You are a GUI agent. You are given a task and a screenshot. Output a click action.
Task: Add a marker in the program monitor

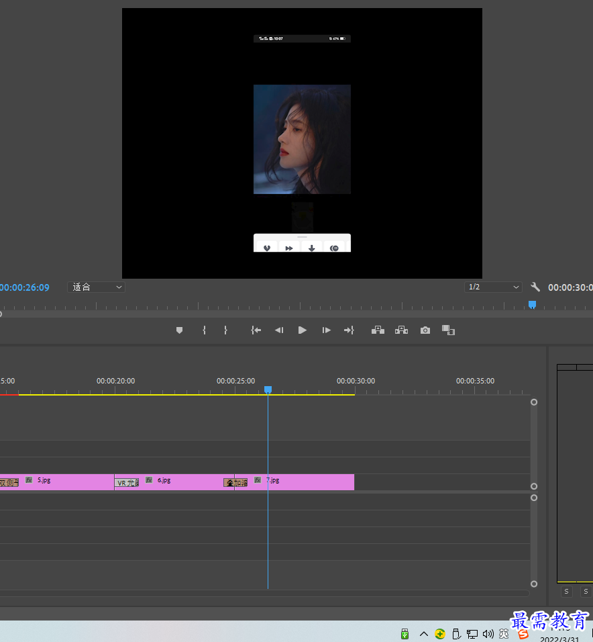click(x=179, y=330)
